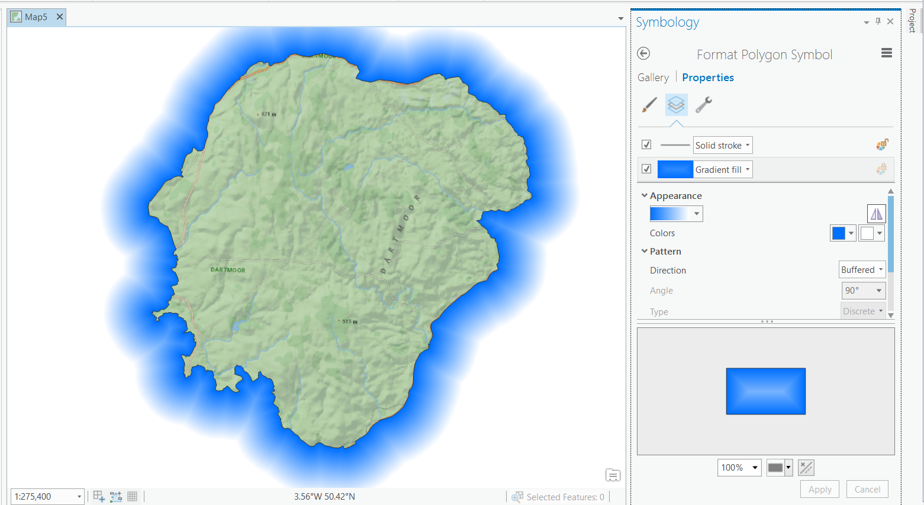Click the Selected Features: 0 text

tap(565, 497)
